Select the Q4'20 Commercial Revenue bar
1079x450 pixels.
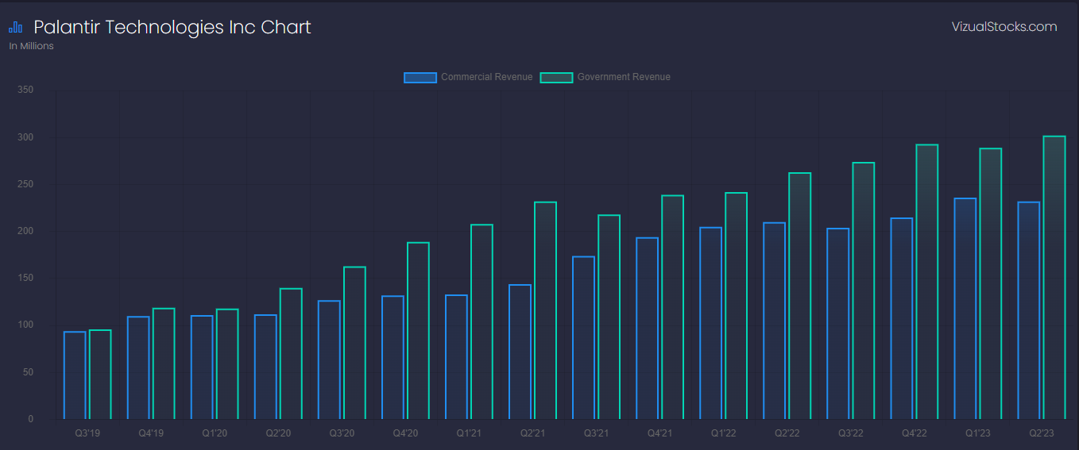[x=393, y=357]
